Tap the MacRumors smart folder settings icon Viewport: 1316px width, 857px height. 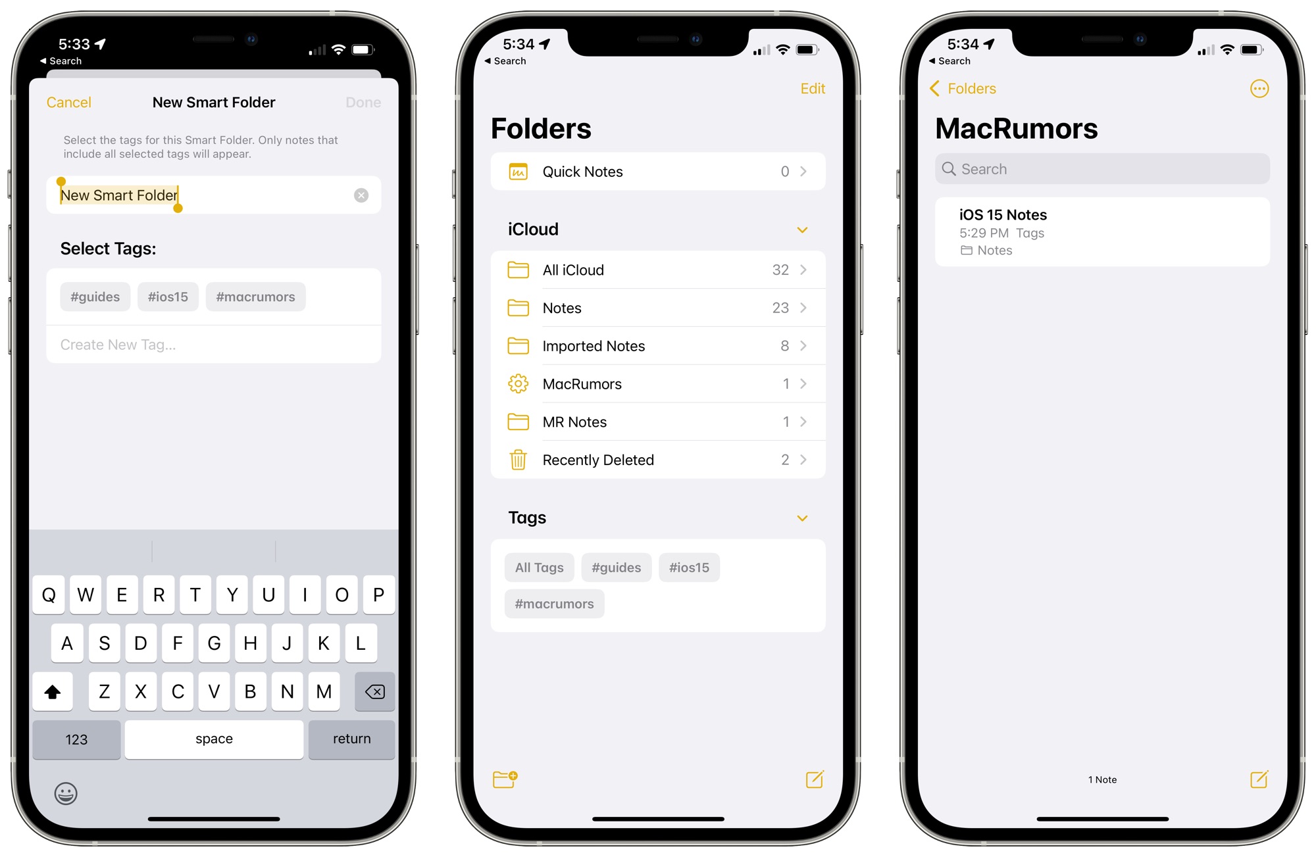tap(518, 383)
